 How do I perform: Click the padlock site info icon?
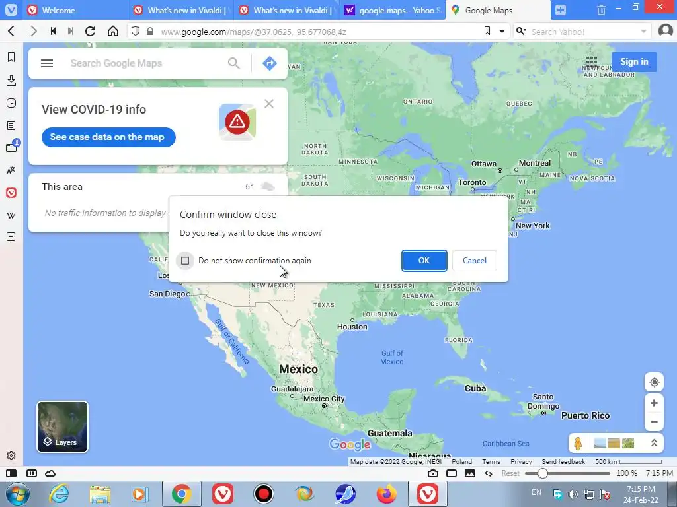point(150,31)
